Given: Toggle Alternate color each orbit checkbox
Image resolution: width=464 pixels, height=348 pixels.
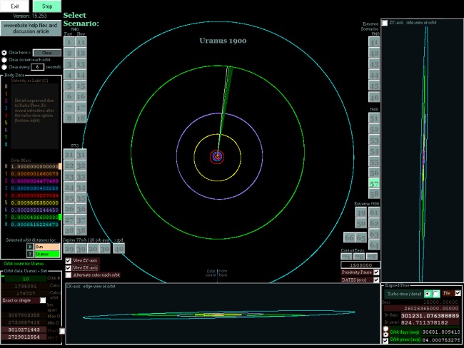Looking at the screenshot, I should [69, 275].
